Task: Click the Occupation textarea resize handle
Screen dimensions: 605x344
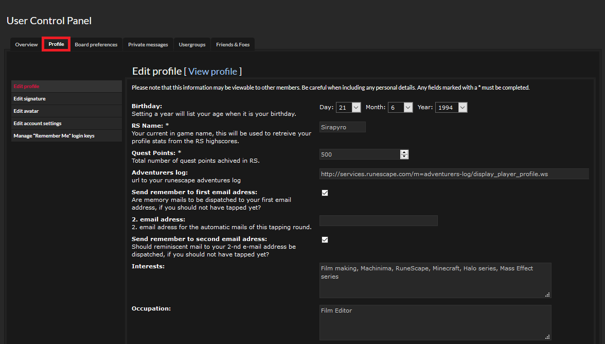Action: coord(547,337)
